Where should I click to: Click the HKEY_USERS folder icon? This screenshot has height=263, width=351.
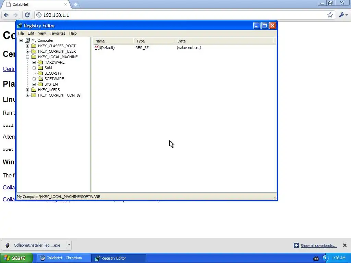[34, 90]
